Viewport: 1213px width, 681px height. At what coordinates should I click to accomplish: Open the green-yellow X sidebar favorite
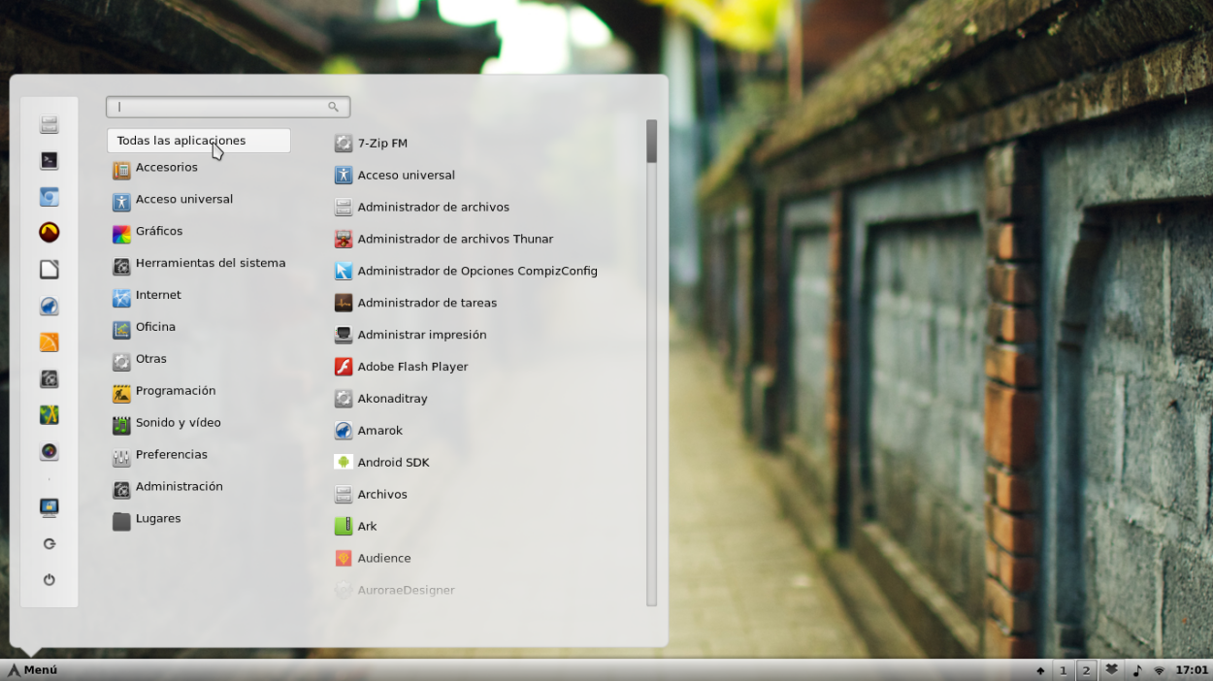tap(49, 415)
